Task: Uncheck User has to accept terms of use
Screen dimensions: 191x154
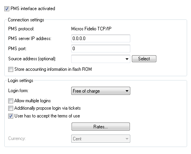Action: pyautogui.click(x=11, y=116)
